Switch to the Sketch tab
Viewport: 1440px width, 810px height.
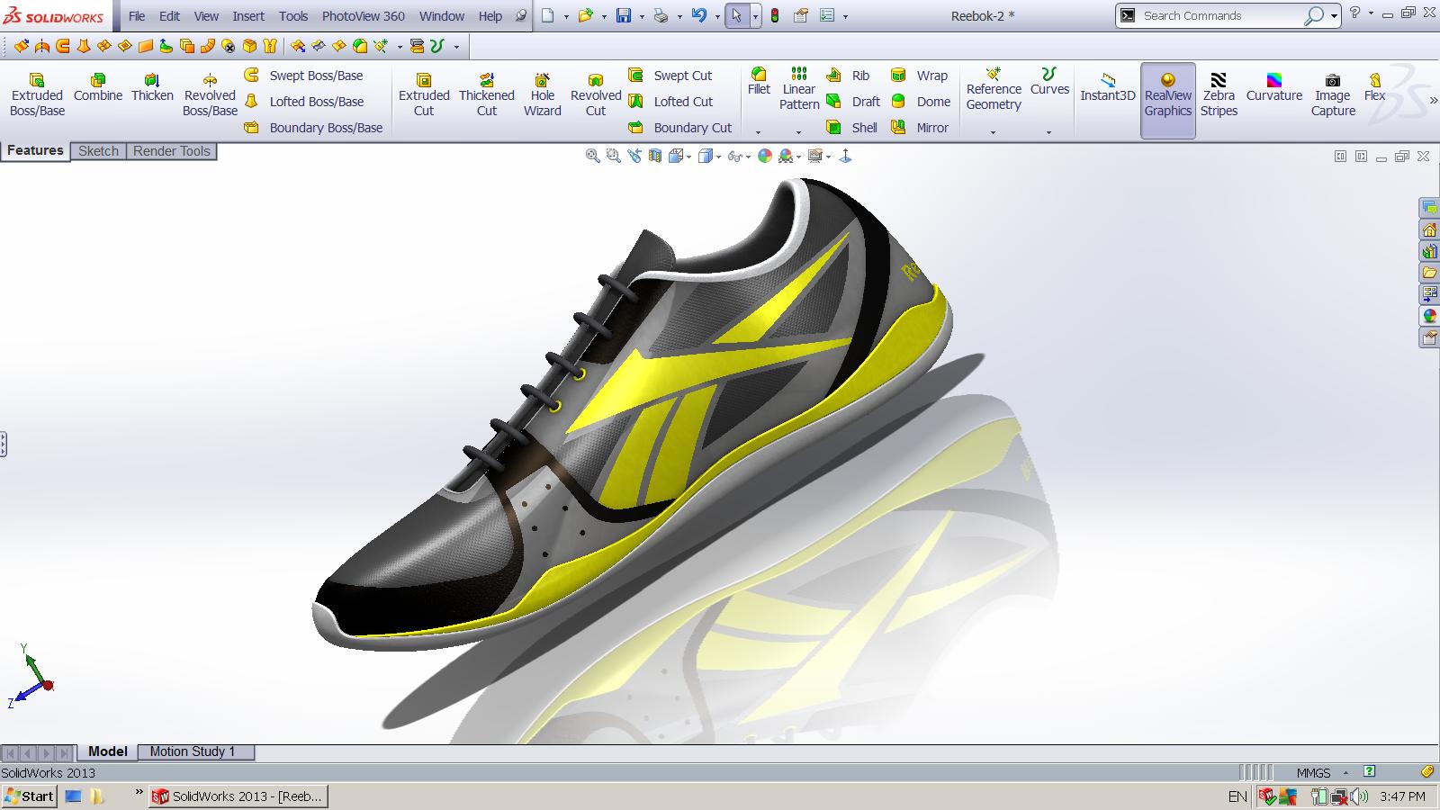(x=98, y=151)
